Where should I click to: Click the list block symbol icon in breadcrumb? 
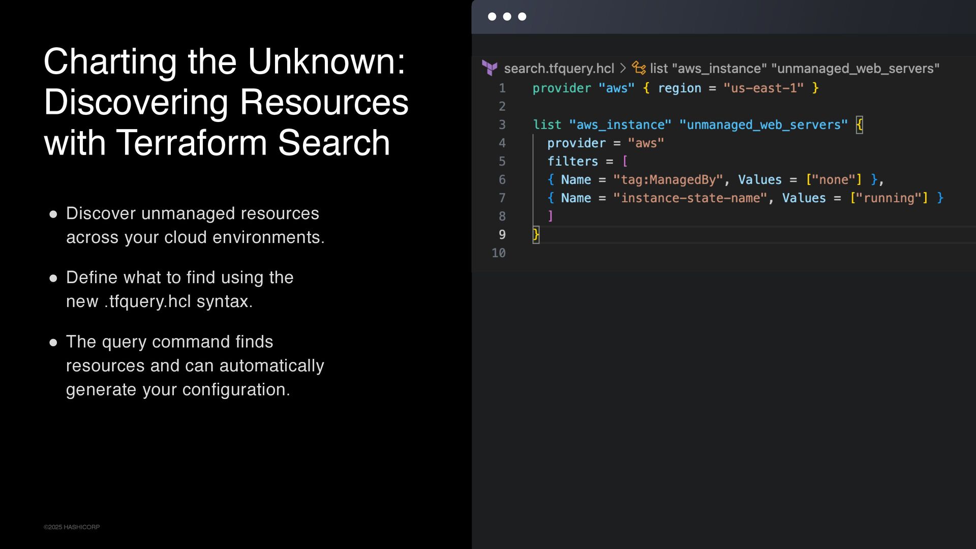coord(638,68)
